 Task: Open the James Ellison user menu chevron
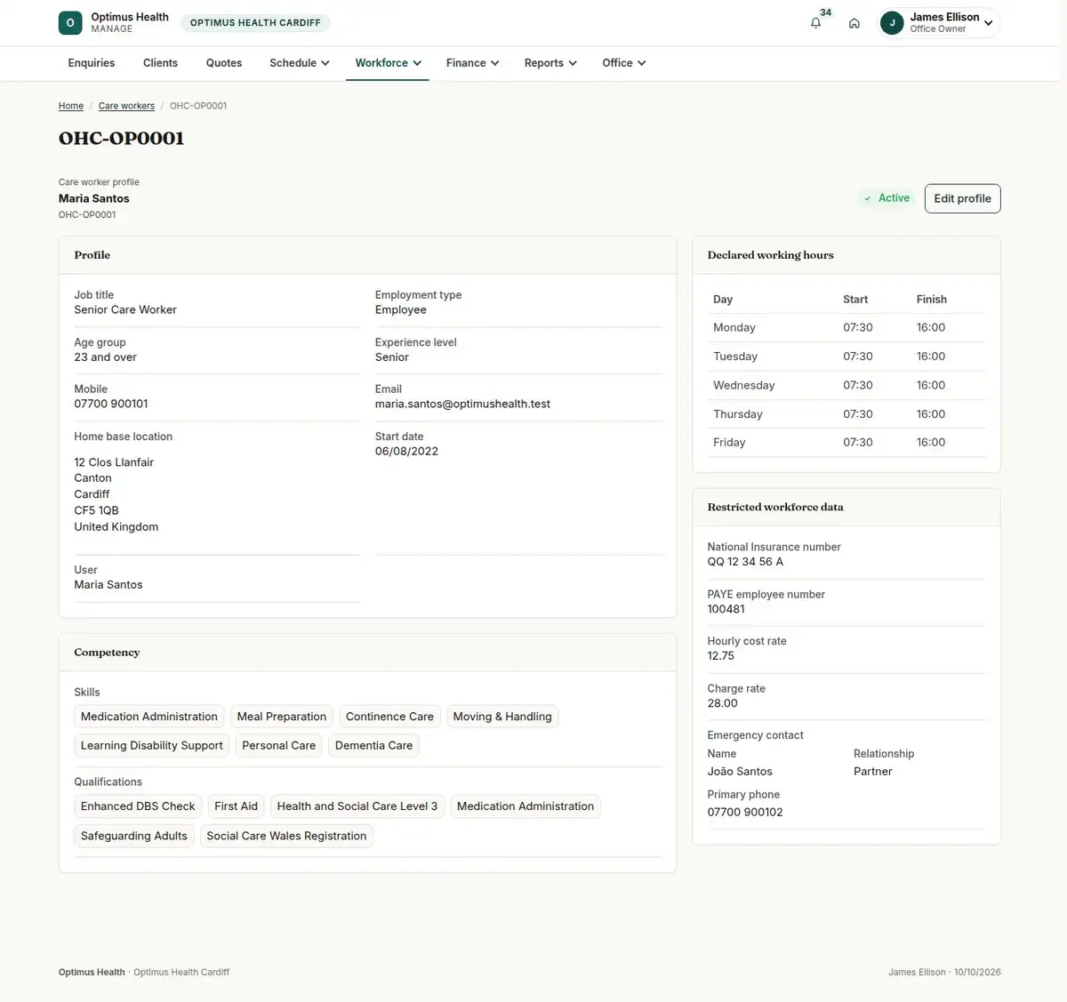[988, 23]
